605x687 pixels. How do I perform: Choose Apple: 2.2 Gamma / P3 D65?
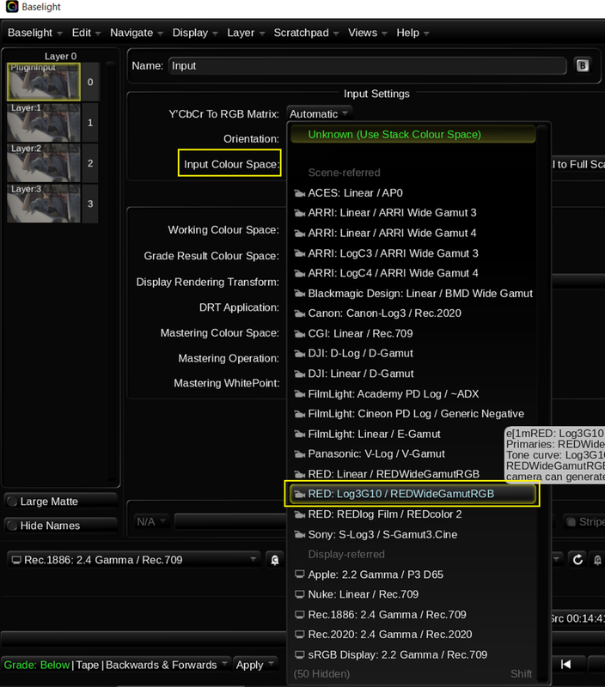tap(413, 575)
